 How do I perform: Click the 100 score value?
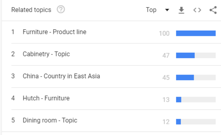(x=164, y=34)
